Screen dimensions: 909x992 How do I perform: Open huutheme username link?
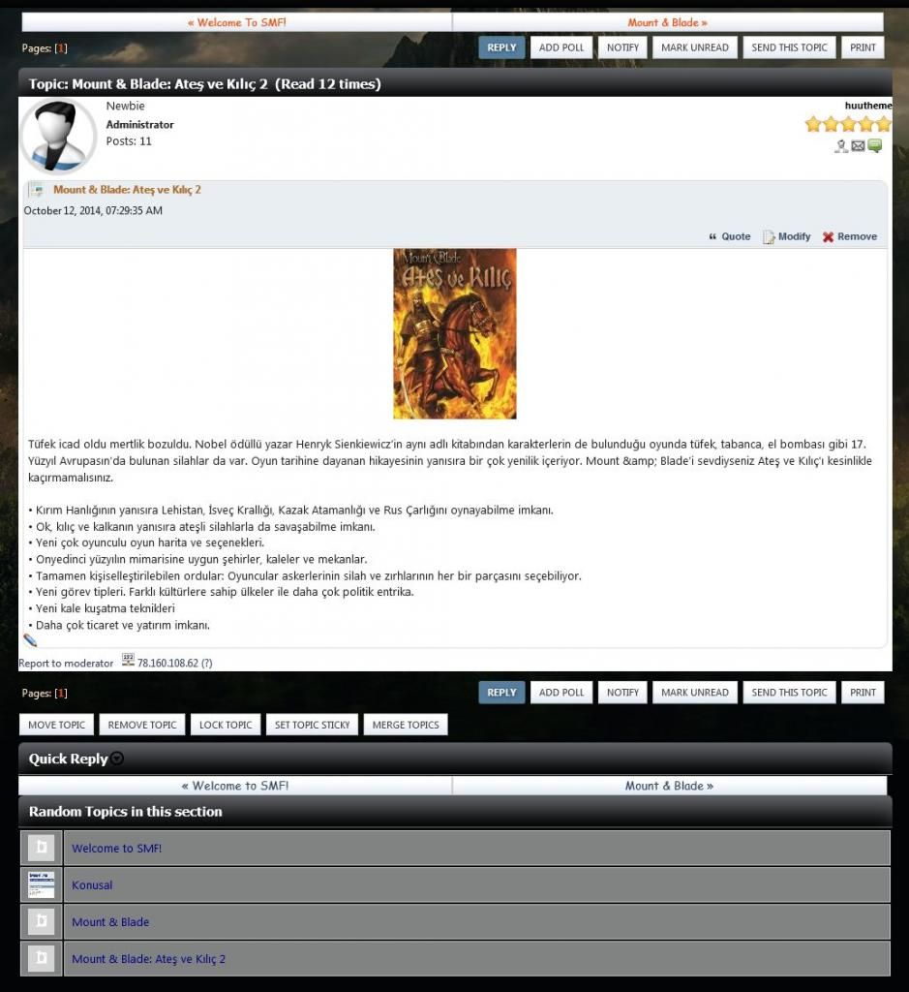point(868,106)
